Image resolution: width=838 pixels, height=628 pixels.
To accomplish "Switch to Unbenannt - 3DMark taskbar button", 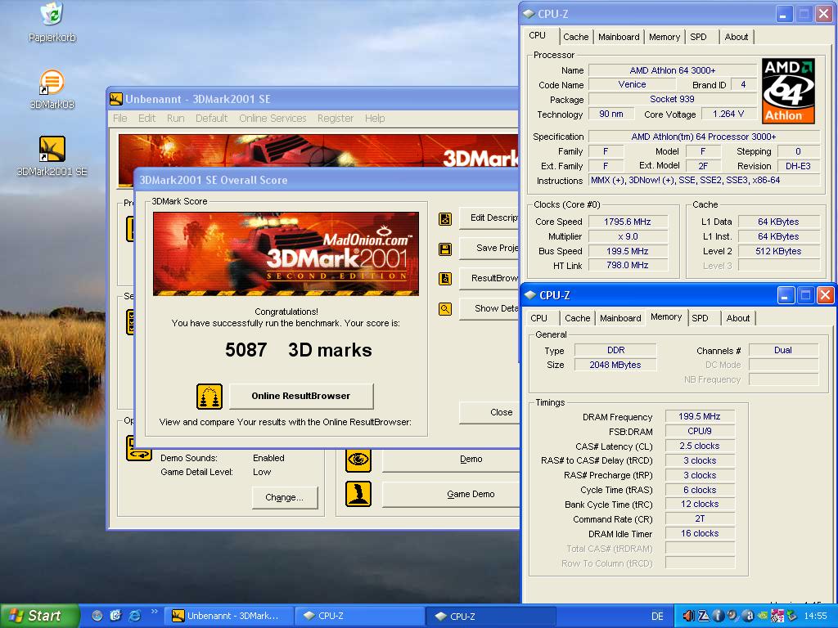I will 229,616.
